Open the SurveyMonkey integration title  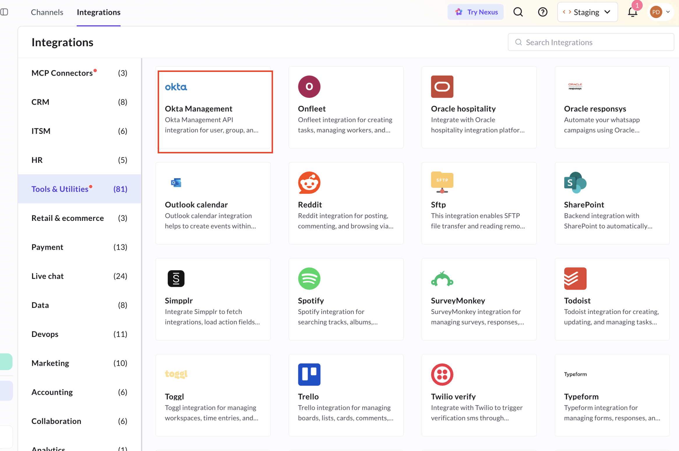click(x=458, y=301)
